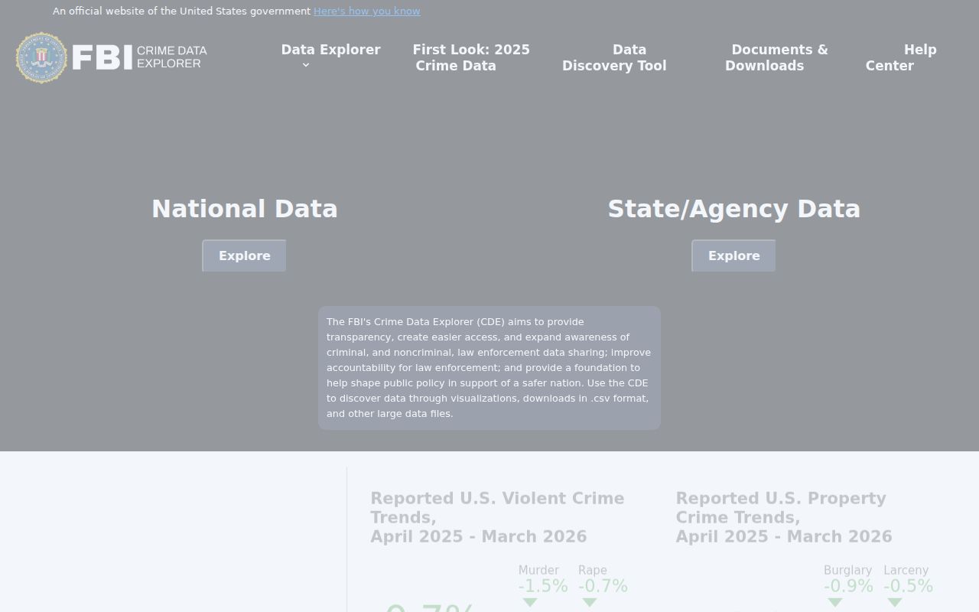The image size is (979, 612).
Task: Click the Murder -1.5% value
Action: tap(543, 586)
